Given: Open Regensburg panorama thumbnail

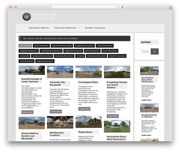Looking at the screenshot, I should [x=89, y=122].
